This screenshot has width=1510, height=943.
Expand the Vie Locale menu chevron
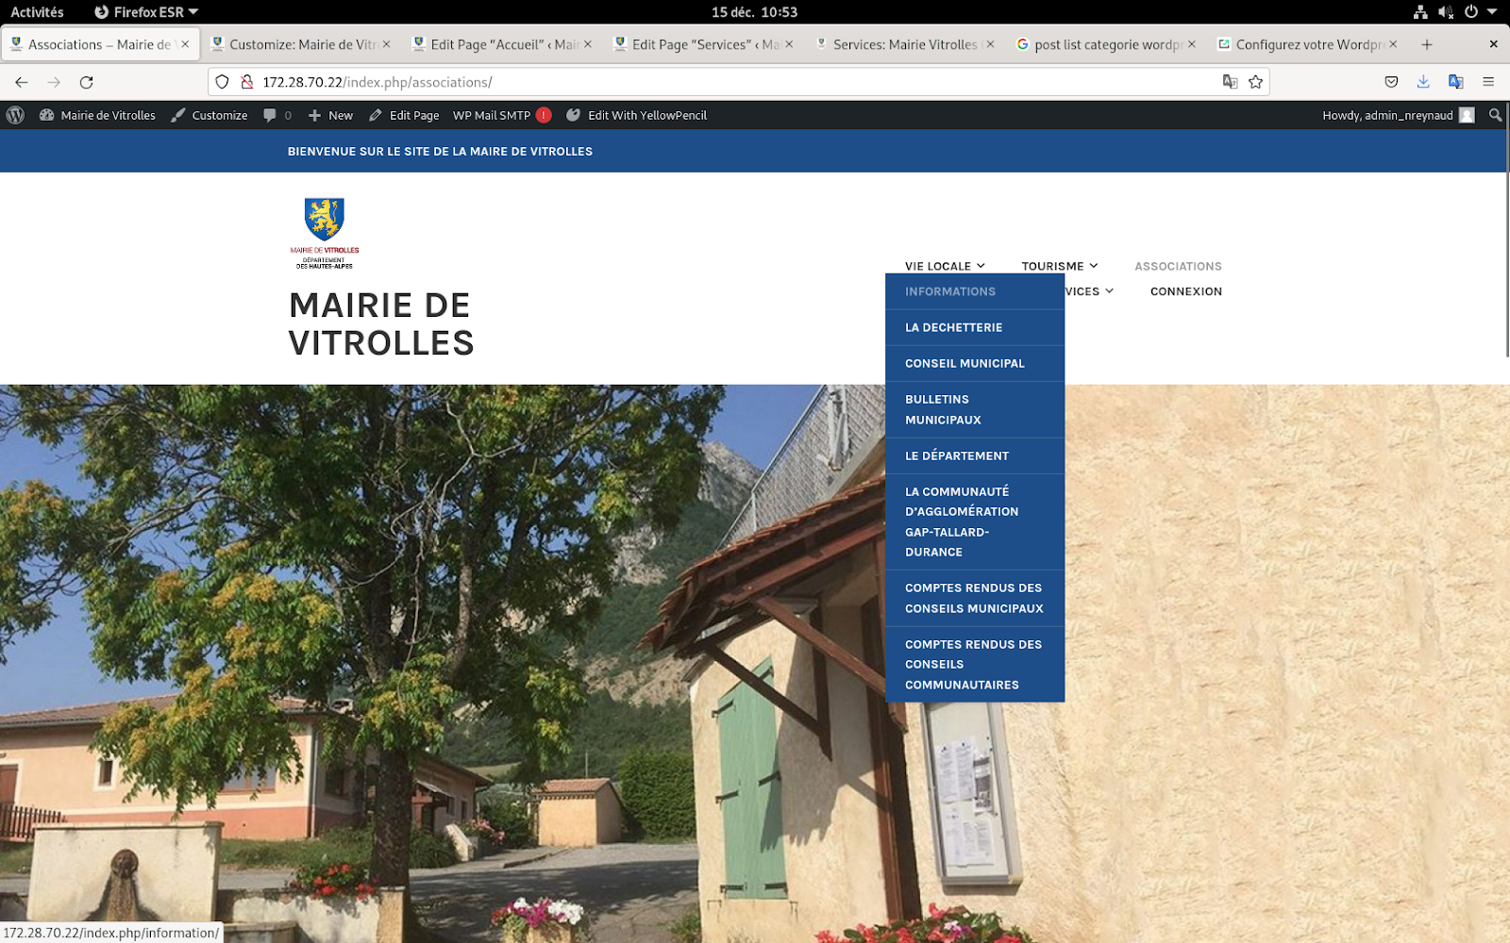point(981,266)
